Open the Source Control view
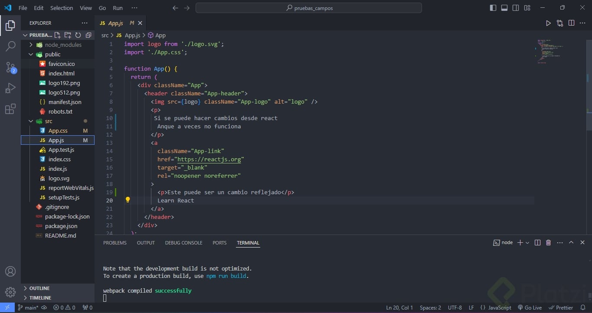Viewport: 592px width, 313px height. 10,67
